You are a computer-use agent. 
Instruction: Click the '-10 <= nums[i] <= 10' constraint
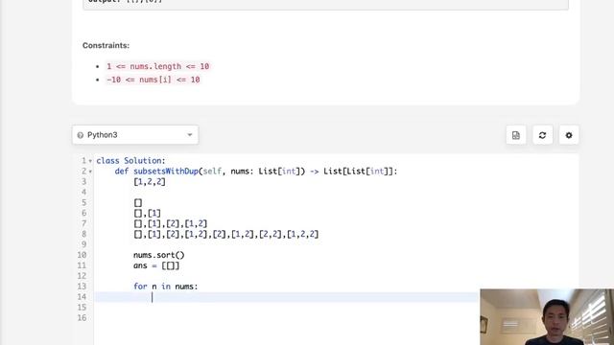point(153,80)
